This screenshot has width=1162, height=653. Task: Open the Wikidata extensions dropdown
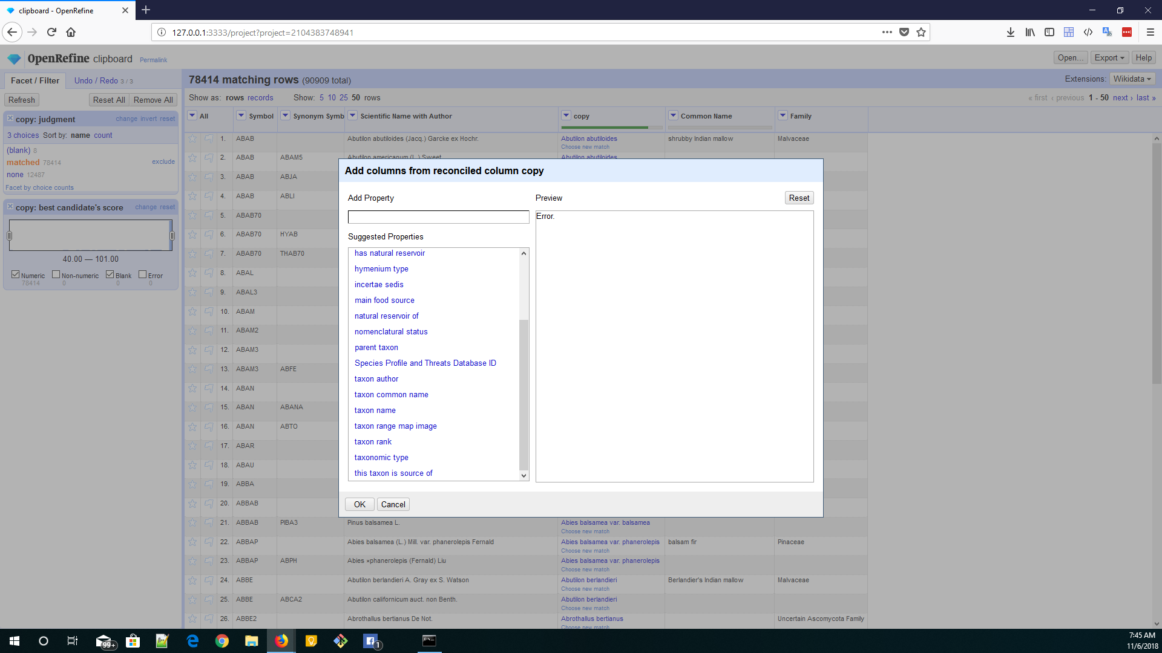pyautogui.click(x=1132, y=79)
